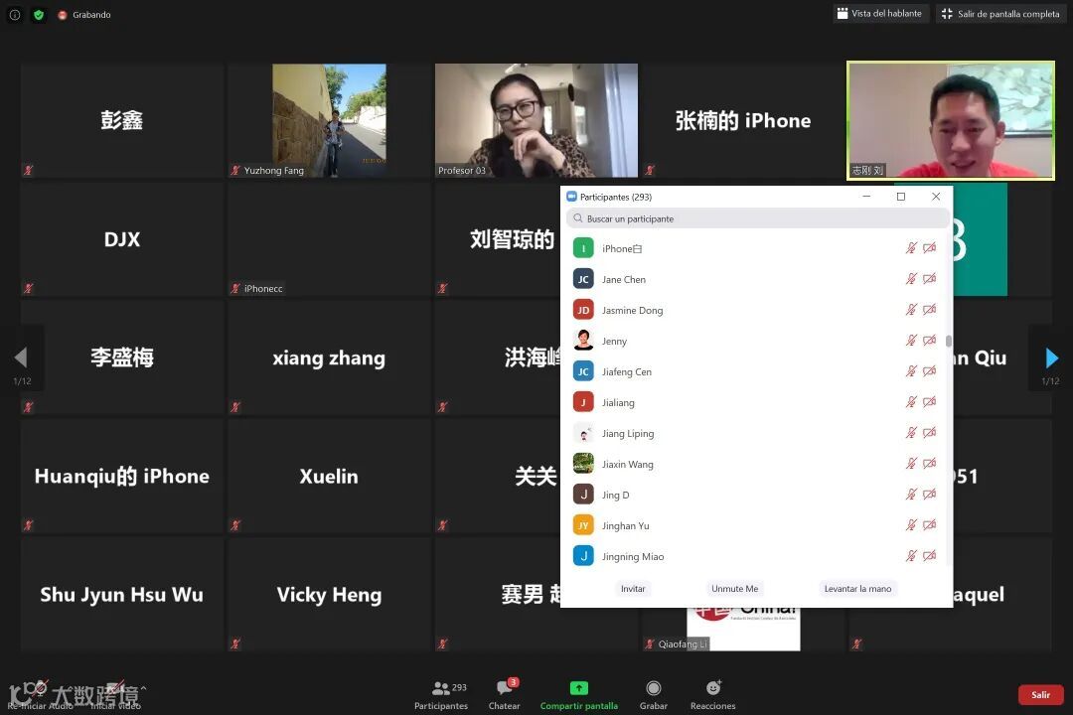Click muted mic icon for Jing D
Viewport: 1073px width, 715px height.
tap(911, 495)
